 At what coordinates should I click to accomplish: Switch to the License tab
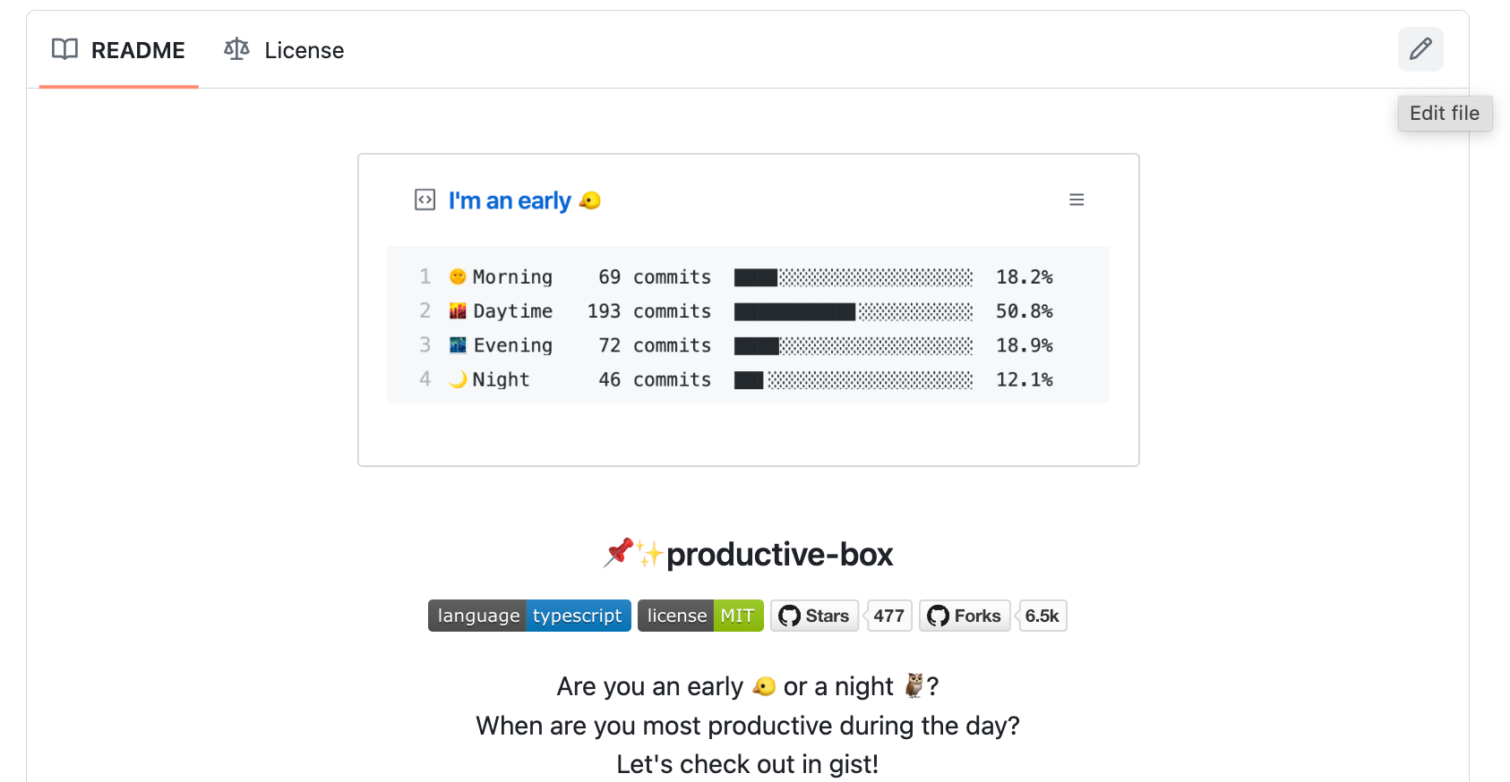[x=284, y=50]
